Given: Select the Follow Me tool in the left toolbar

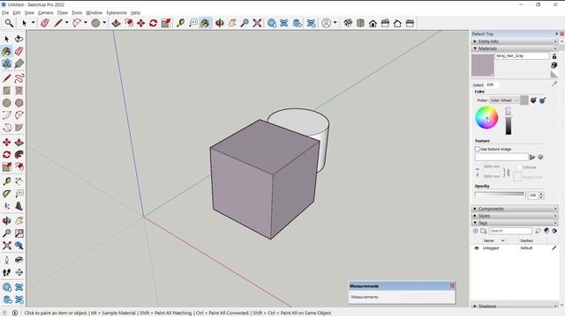Looking at the screenshot, I should click(x=19, y=155).
